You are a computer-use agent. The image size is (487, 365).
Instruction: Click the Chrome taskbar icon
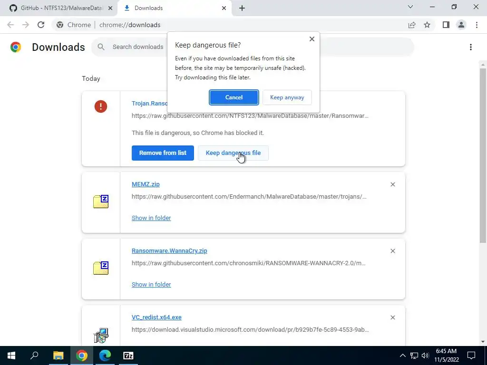tap(81, 355)
